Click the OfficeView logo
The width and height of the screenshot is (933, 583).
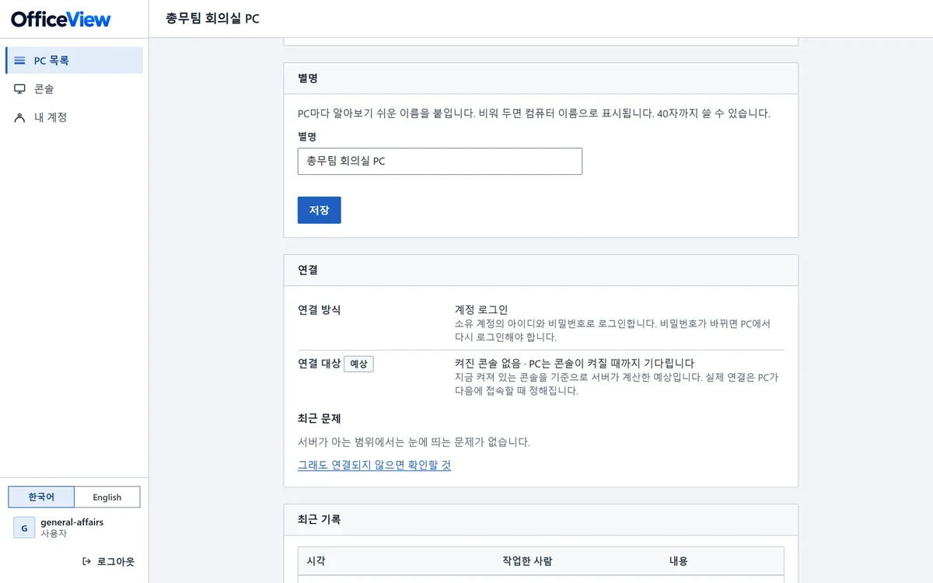[61, 19]
